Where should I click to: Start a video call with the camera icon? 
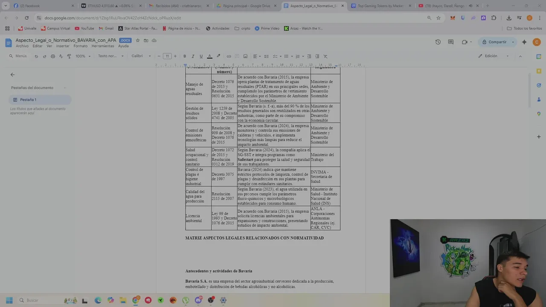(x=465, y=42)
